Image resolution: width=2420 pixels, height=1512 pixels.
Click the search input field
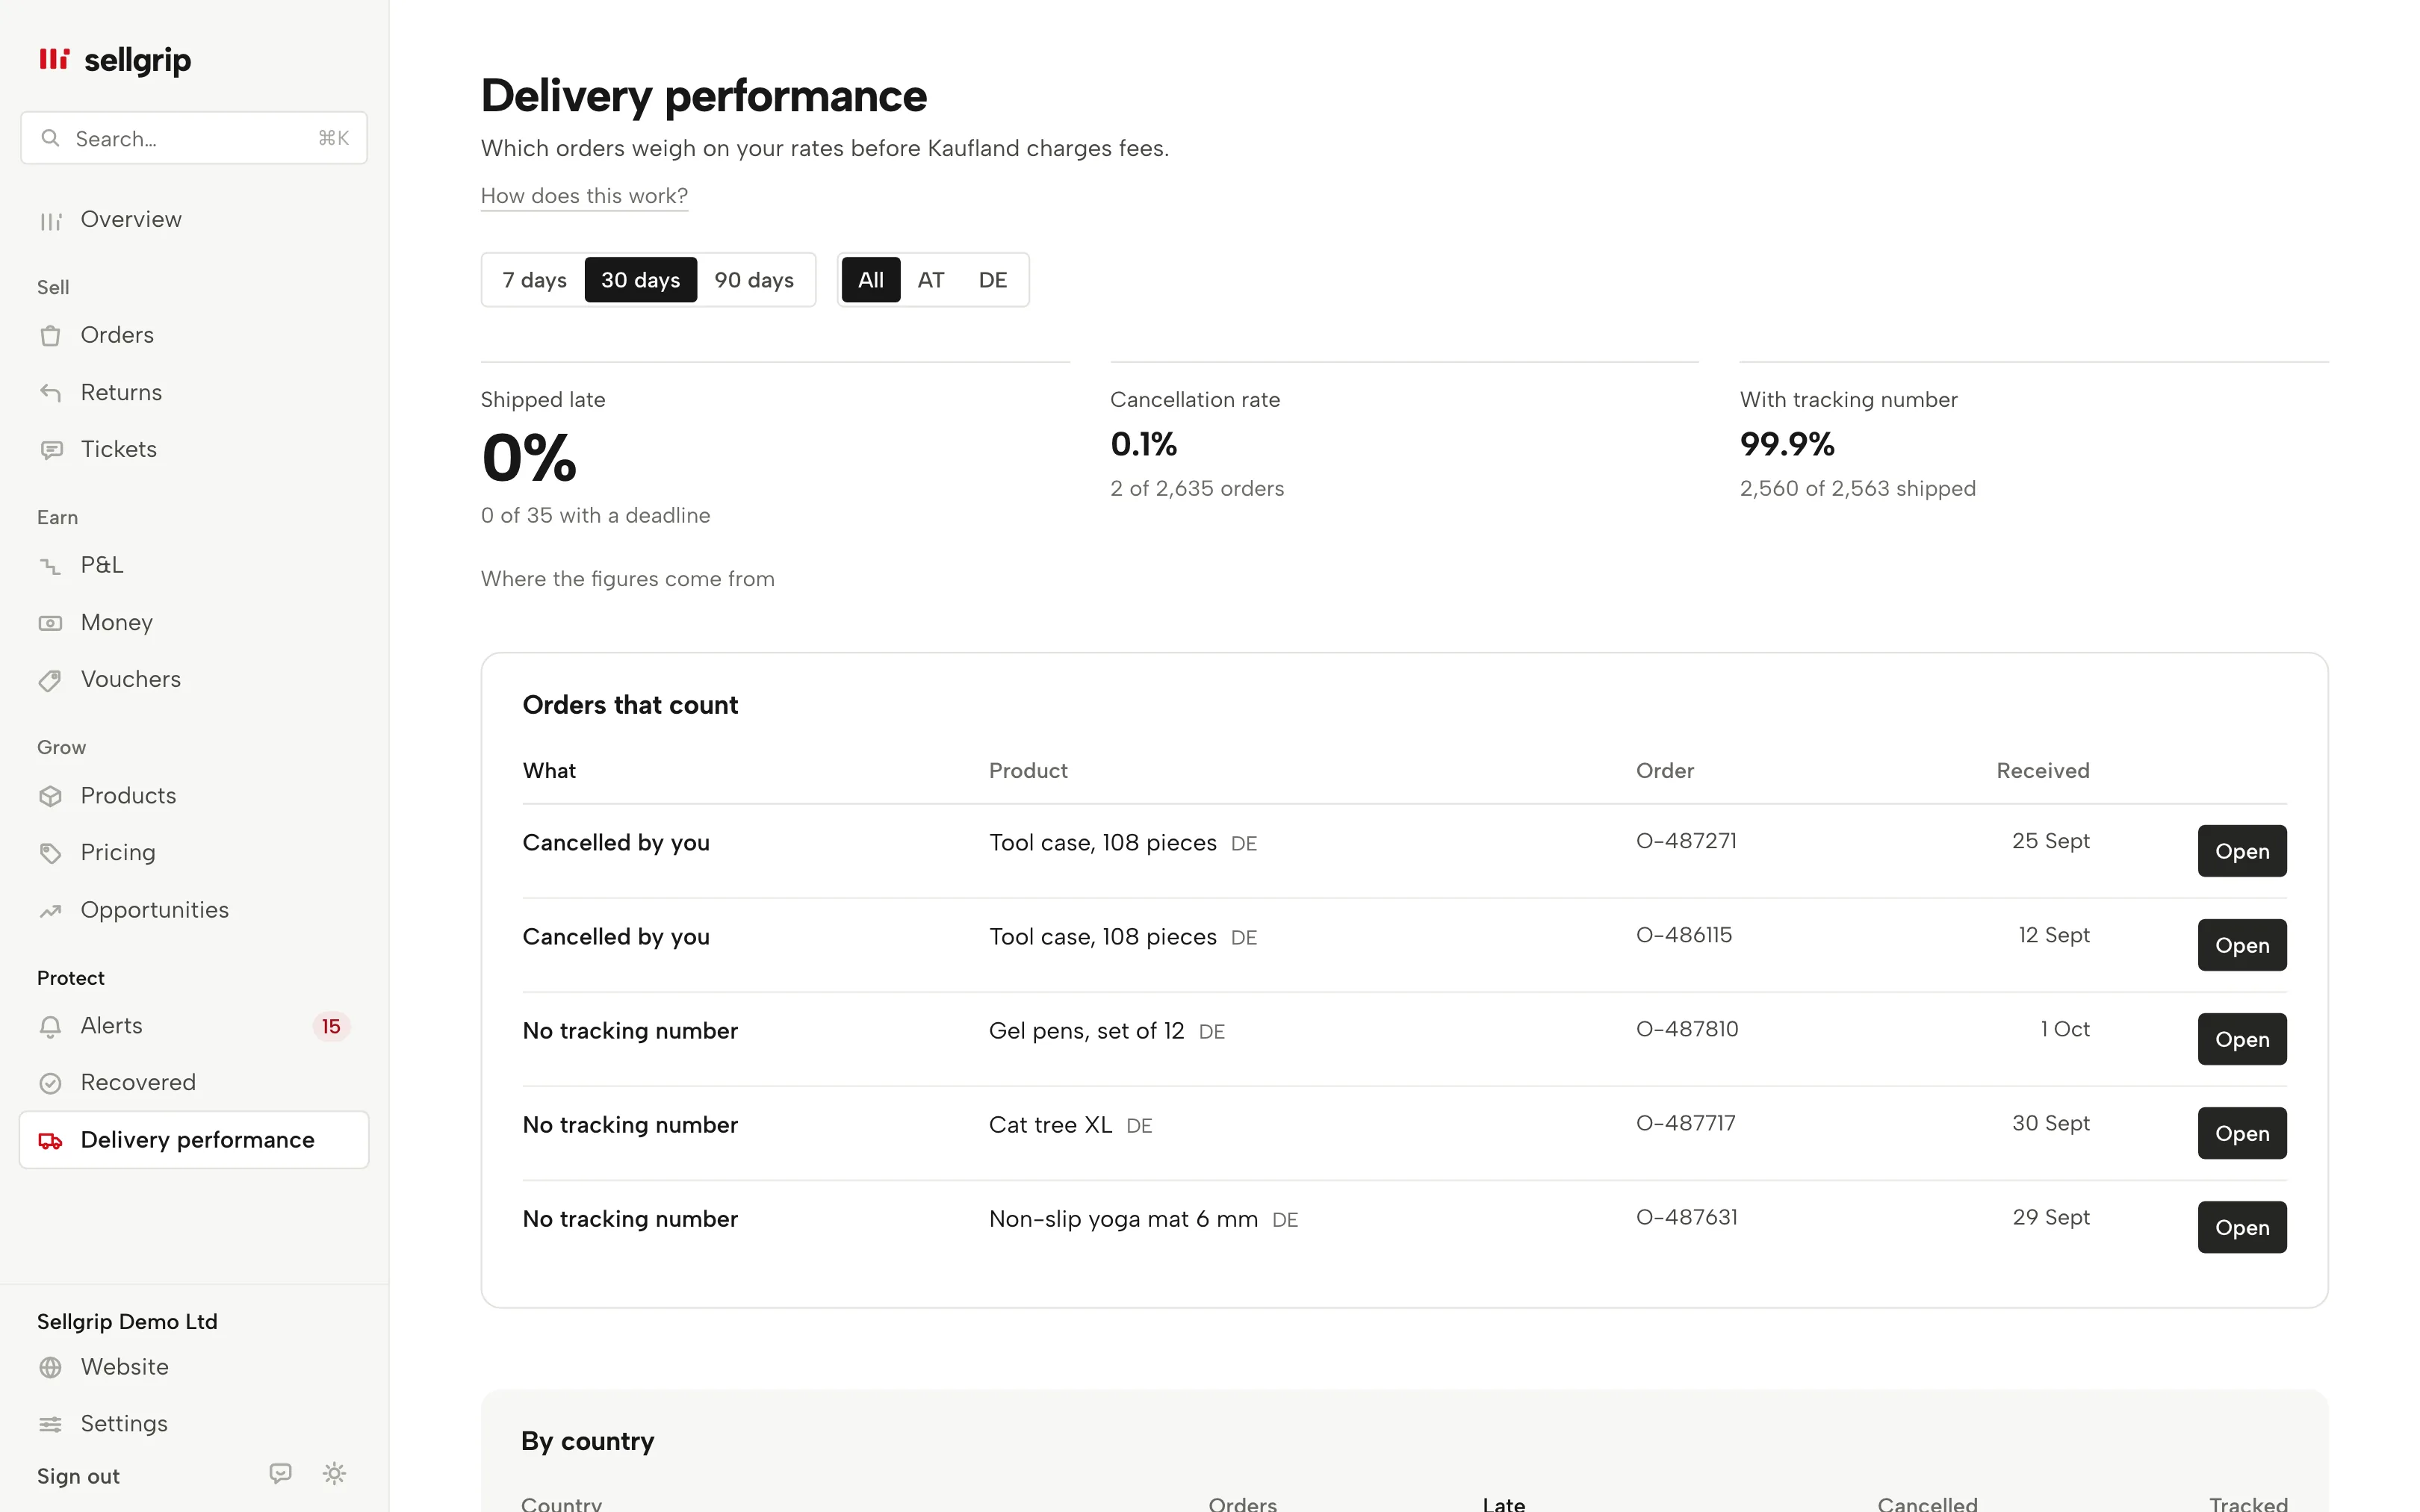[x=194, y=138]
